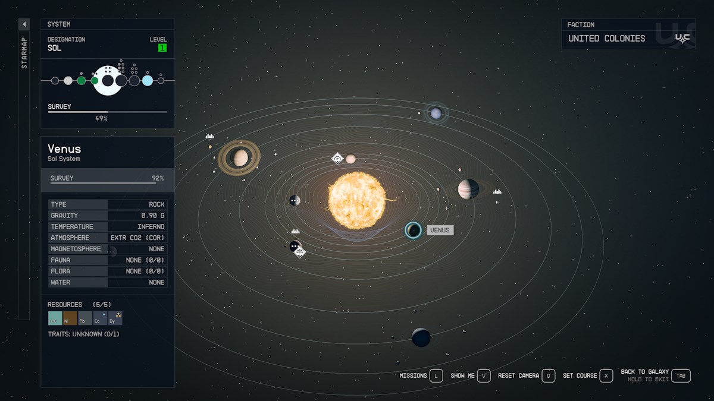Screen dimensions: 714x401
Task: Select the sun in the system overview diagram
Action: 107,80
